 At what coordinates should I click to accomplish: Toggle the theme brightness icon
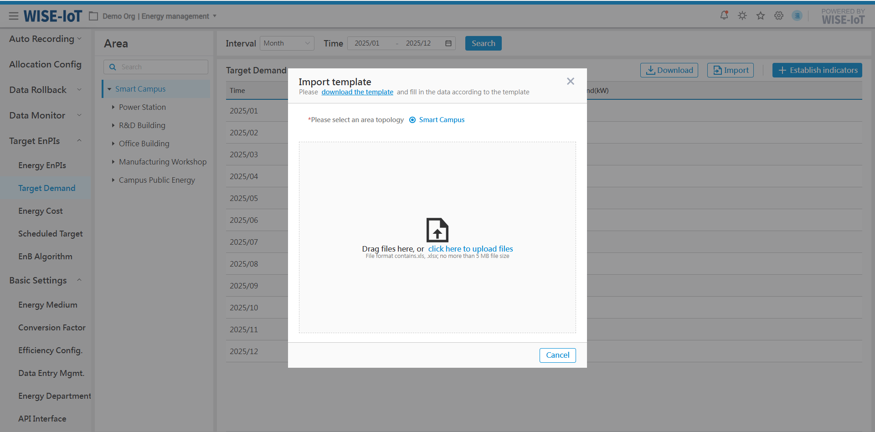[742, 15]
